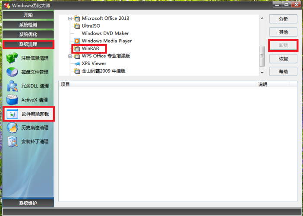Select the Microsoft Office 2013 entry
The width and height of the screenshot is (303, 216).
pyautogui.click(x=105, y=19)
